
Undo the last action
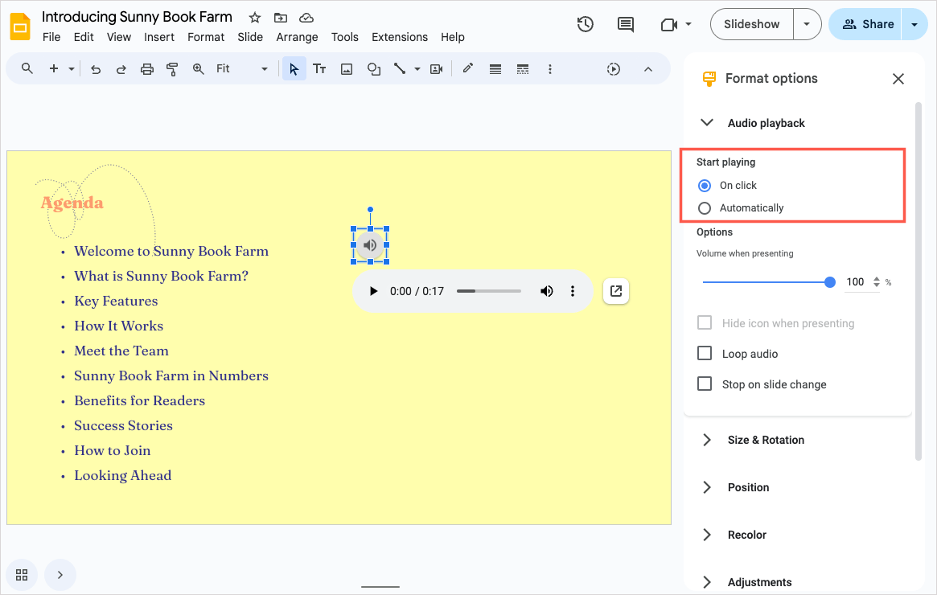click(96, 69)
